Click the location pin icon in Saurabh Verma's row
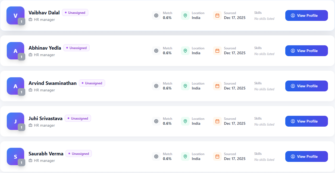Viewport: 335px width, 173px height. tap(185, 156)
